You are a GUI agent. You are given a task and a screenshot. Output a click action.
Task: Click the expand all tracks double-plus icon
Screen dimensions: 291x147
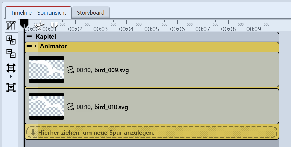pyautogui.click(x=11, y=40)
